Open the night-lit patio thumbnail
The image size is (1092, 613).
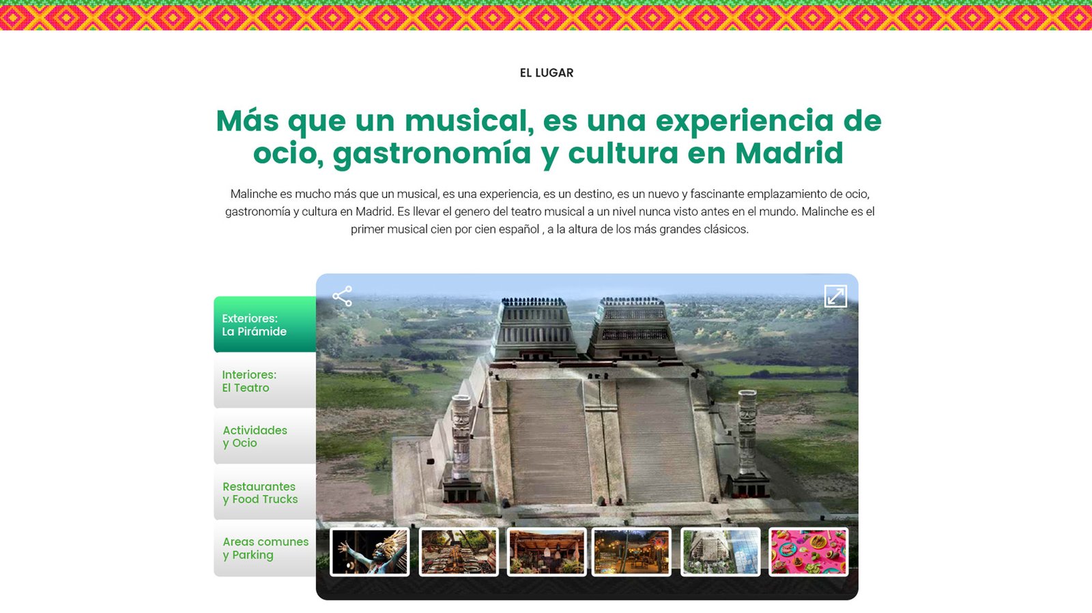(x=631, y=552)
